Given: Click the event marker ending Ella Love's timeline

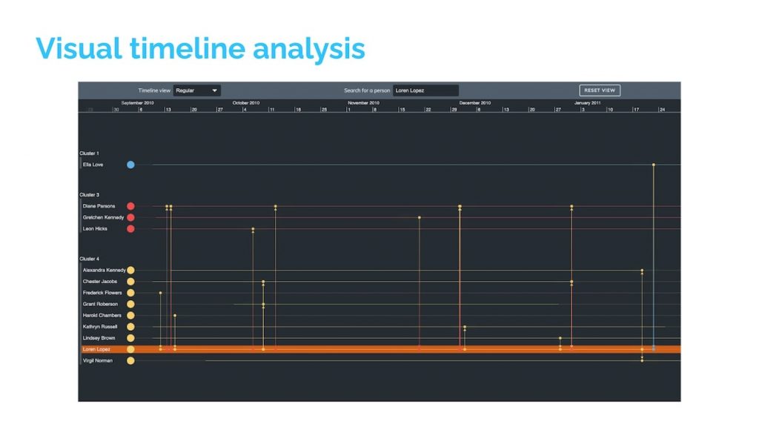Looking at the screenshot, I should [654, 165].
